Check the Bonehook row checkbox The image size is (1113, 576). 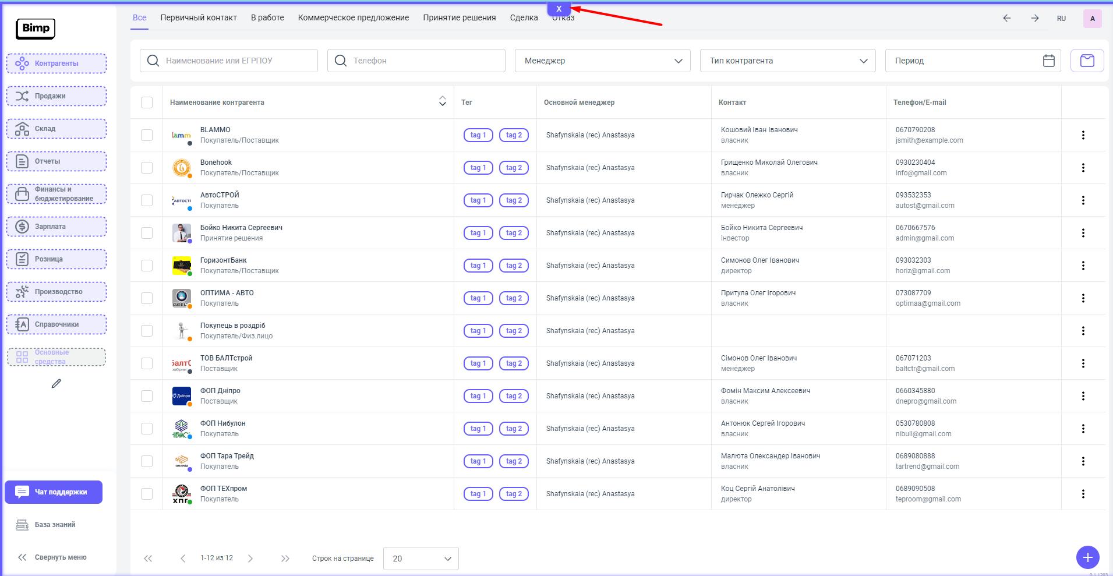pyautogui.click(x=147, y=168)
